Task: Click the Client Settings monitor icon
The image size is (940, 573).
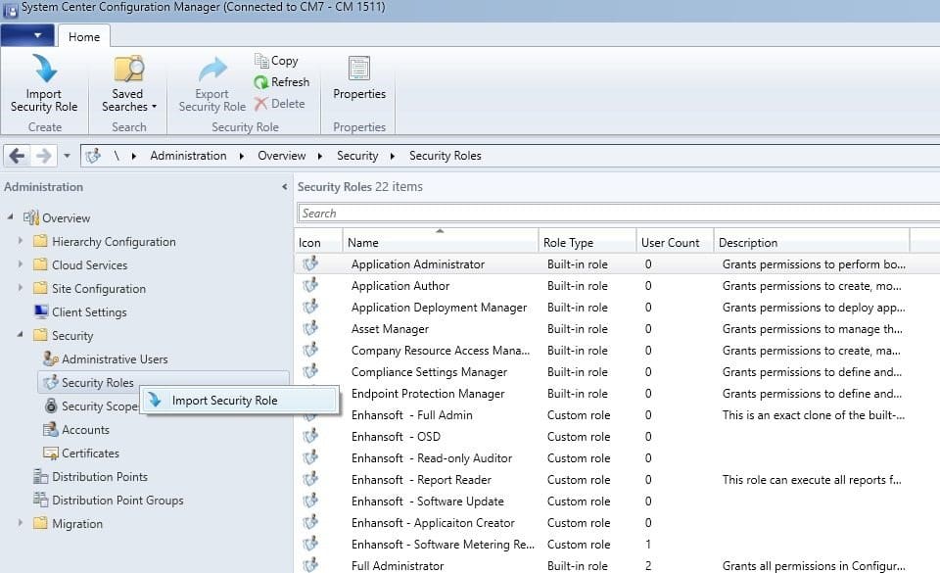Action: pyautogui.click(x=41, y=311)
